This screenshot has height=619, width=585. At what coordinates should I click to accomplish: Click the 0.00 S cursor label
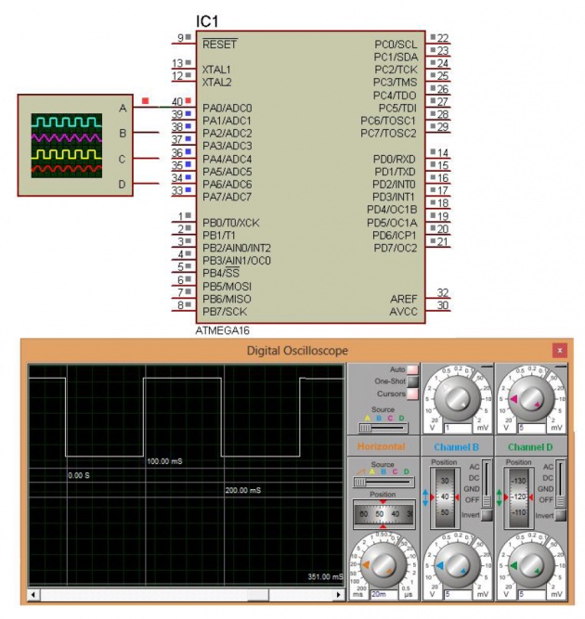click(79, 475)
